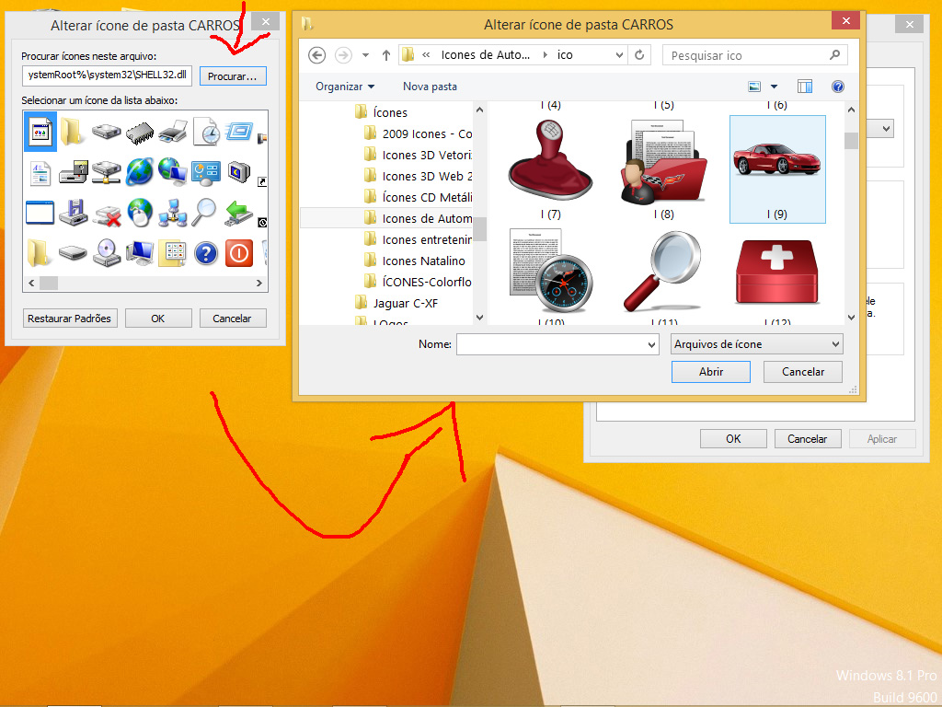942x707 pixels.
Task: Choose the network drive icon
Action: coord(107,172)
